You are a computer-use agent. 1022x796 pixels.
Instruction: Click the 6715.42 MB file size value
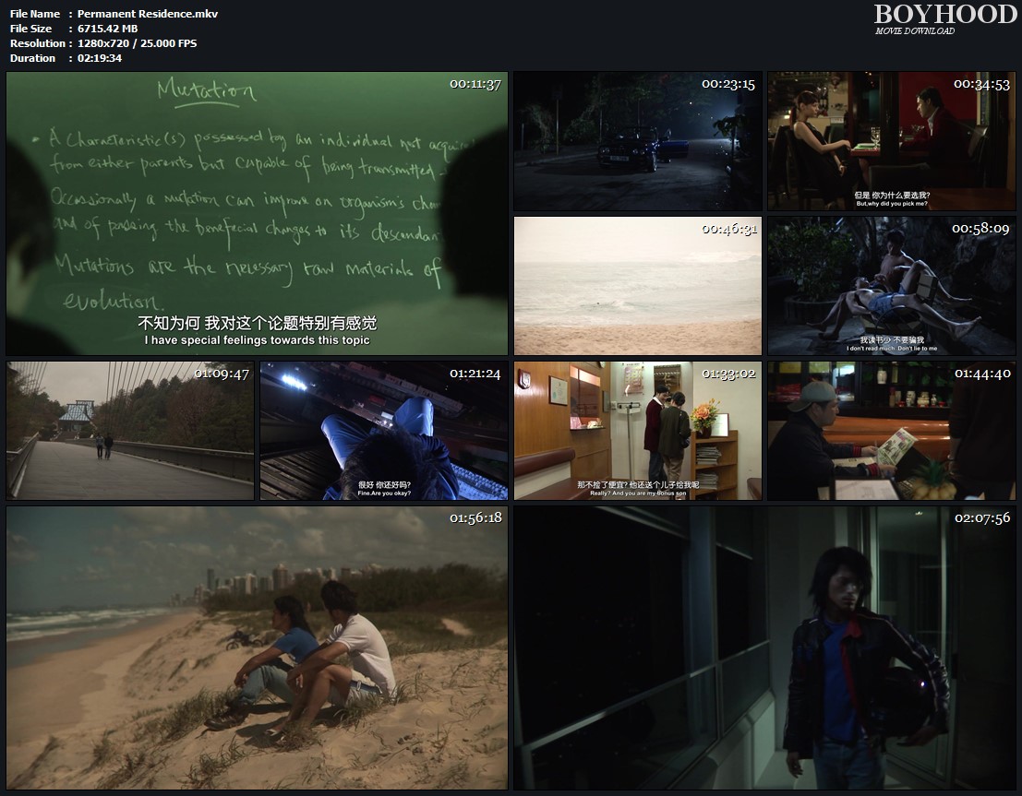coord(107,29)
